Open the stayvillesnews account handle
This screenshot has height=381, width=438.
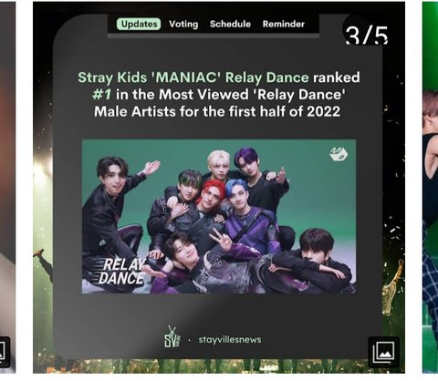tap(230, 339)
